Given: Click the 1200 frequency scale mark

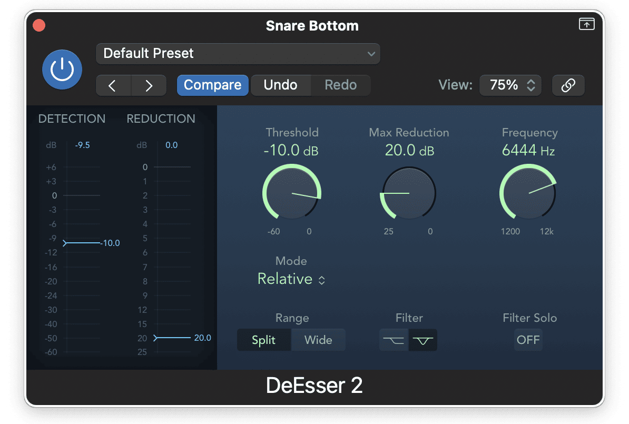Looking at the screenshot, I should tap(510, 231).
